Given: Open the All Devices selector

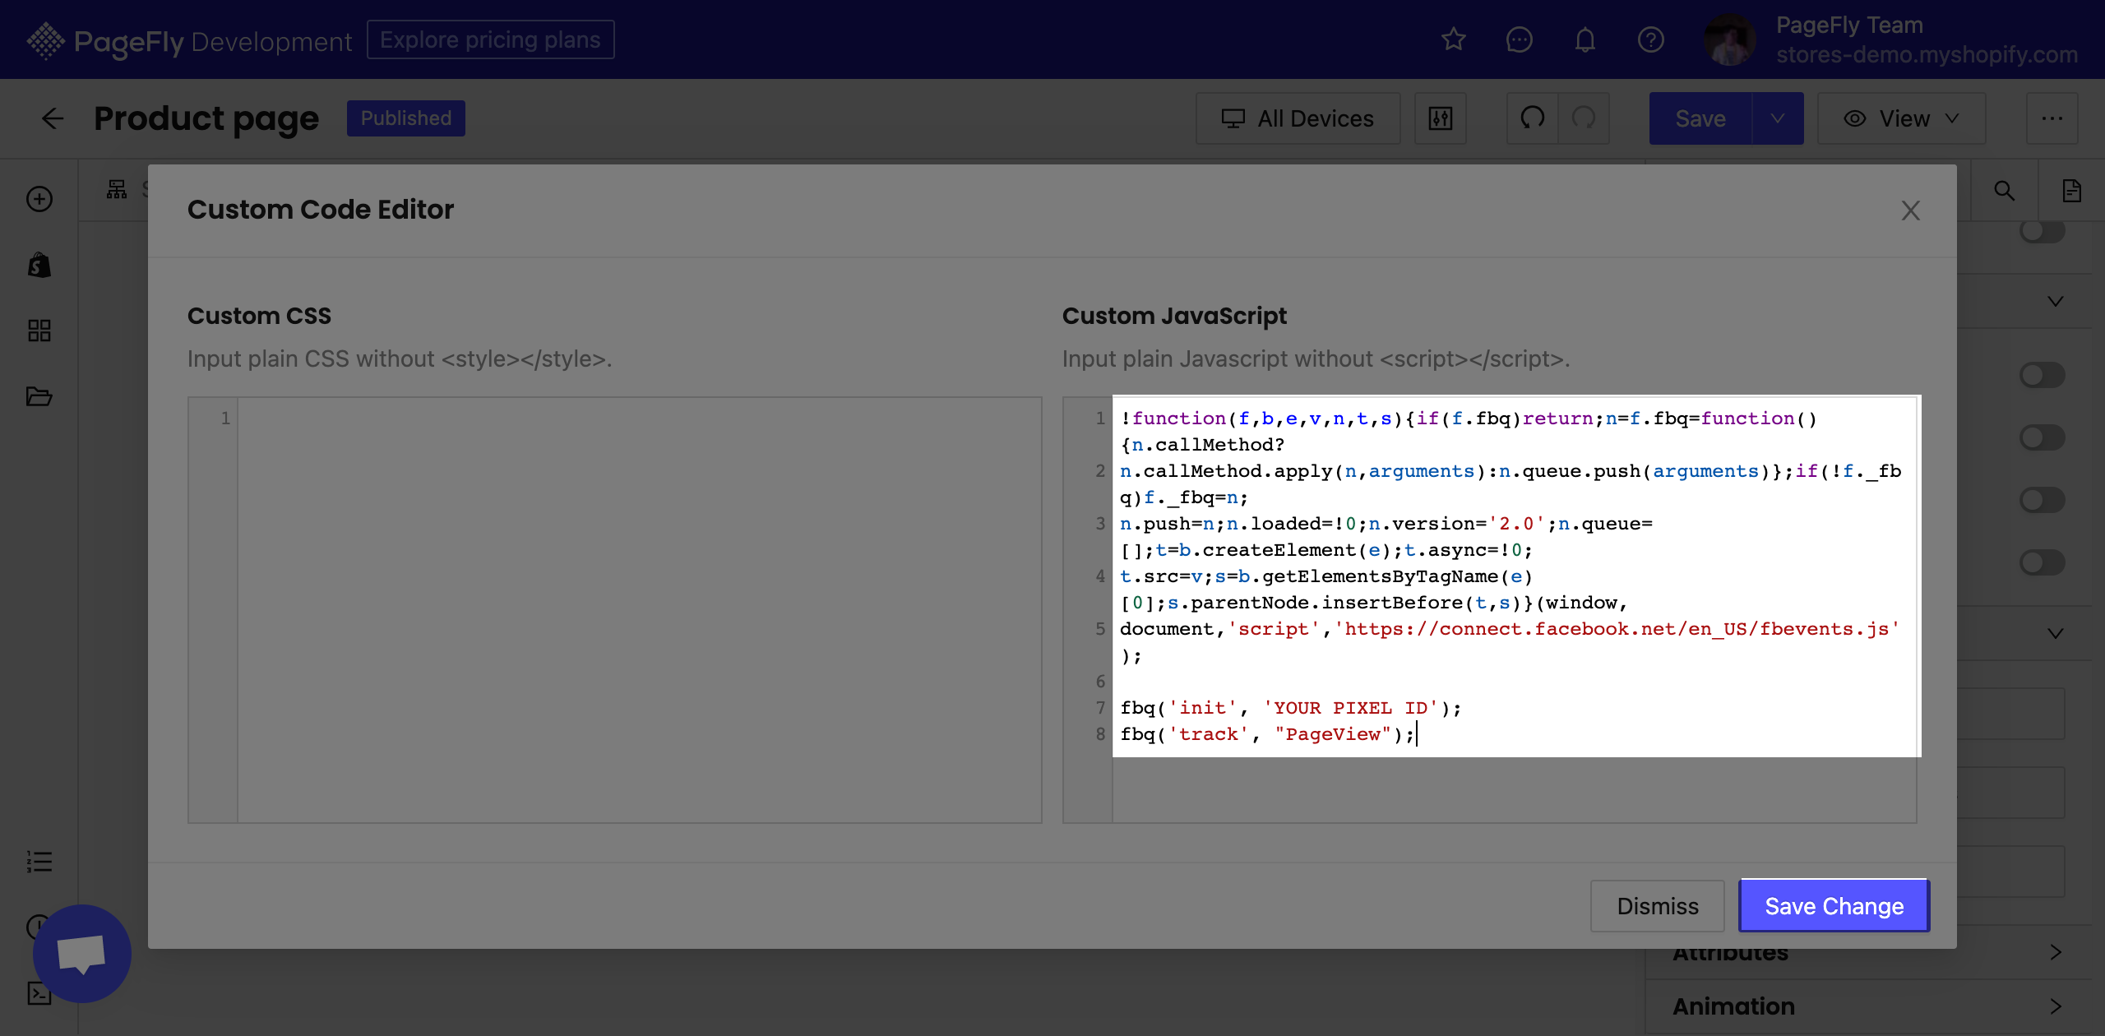Looking at the screenshot, I should point(1298,118).
